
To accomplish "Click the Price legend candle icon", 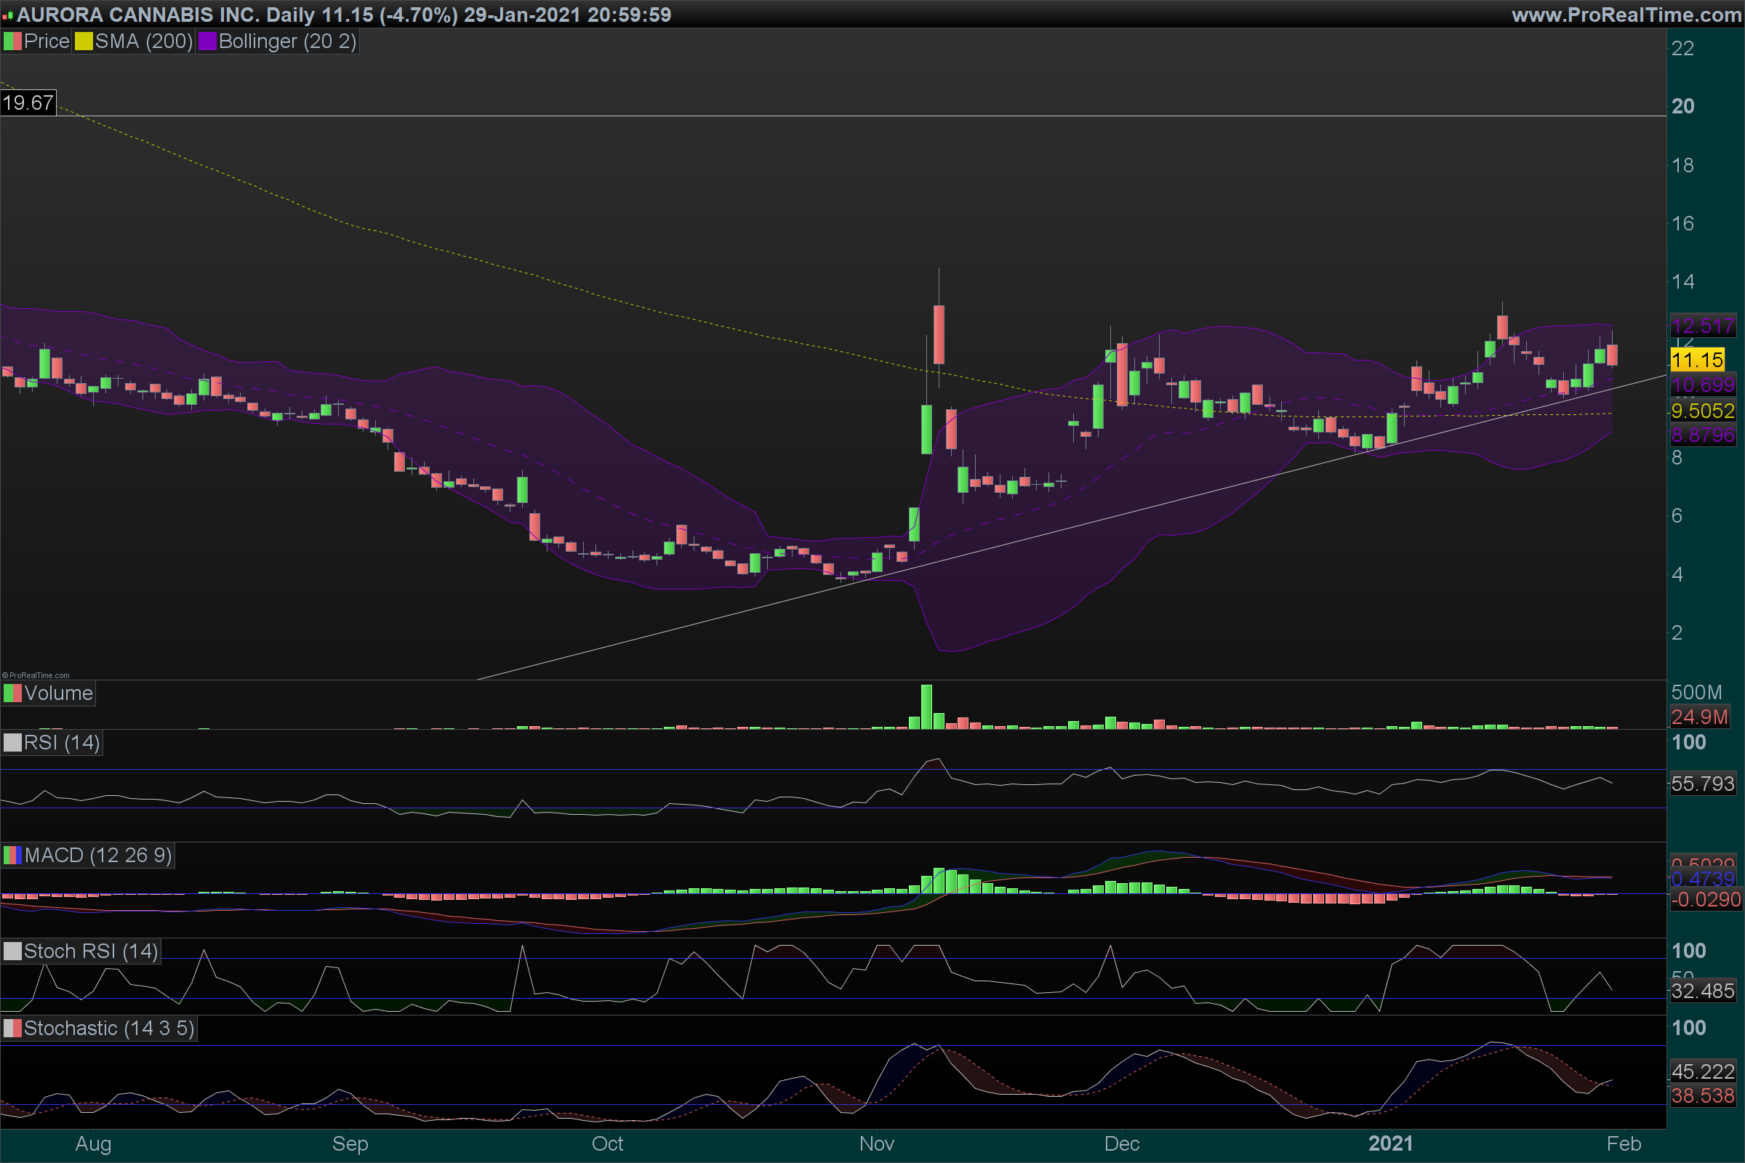I will pos(12,41).
